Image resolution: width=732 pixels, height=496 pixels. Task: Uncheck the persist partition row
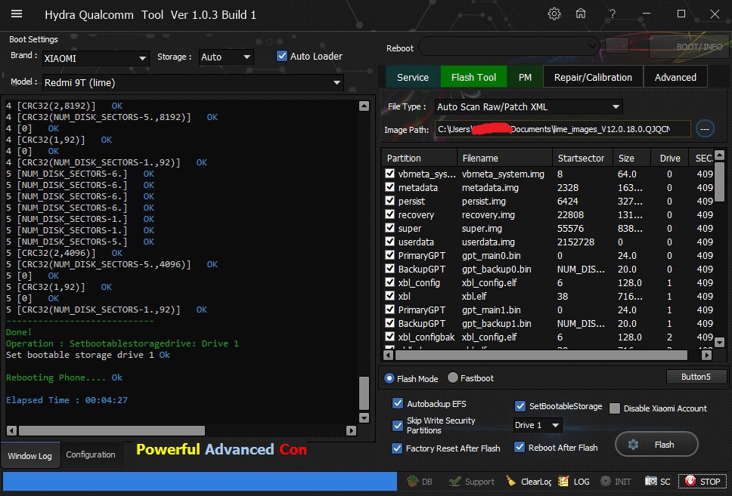389,201
